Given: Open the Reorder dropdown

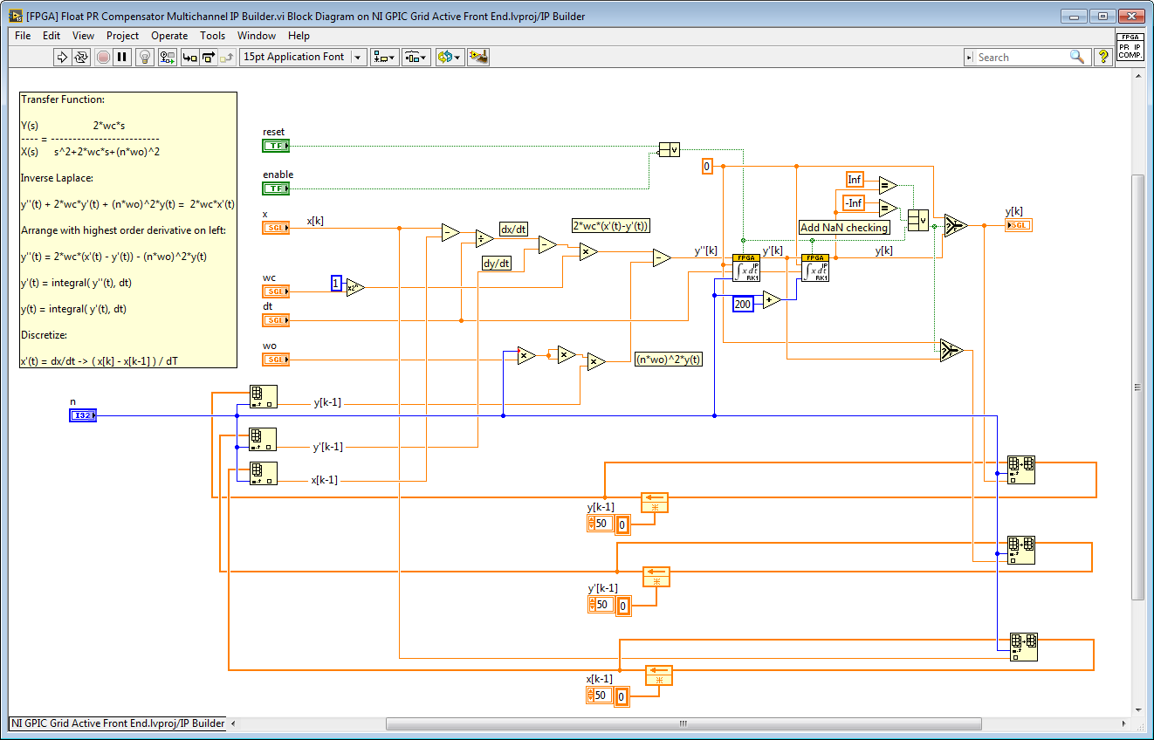Looking at the screenshot, I should point(450,57).
